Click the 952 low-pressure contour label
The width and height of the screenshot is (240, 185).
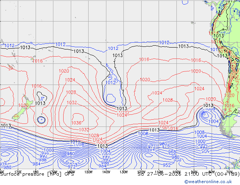coord(167,165)
